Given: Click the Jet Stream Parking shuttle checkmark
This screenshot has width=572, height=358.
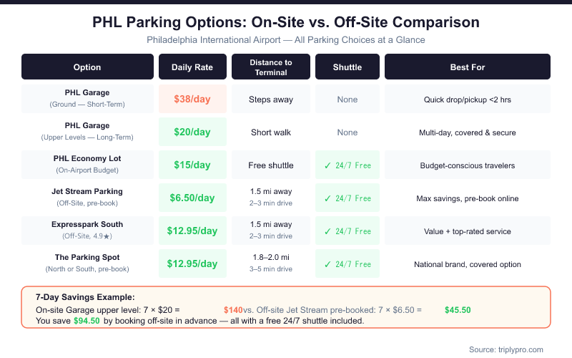Looking at the screenshot, I should coord(328,198).
